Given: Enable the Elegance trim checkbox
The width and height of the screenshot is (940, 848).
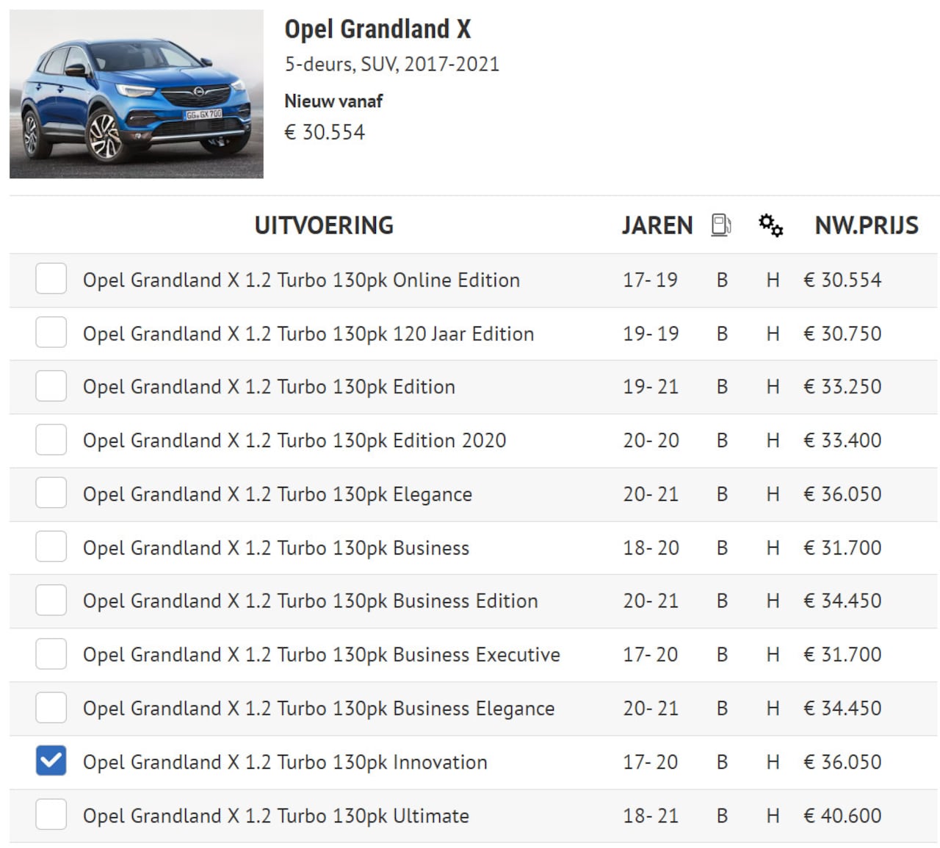Looking at the screenshot, I should [51, 493].
